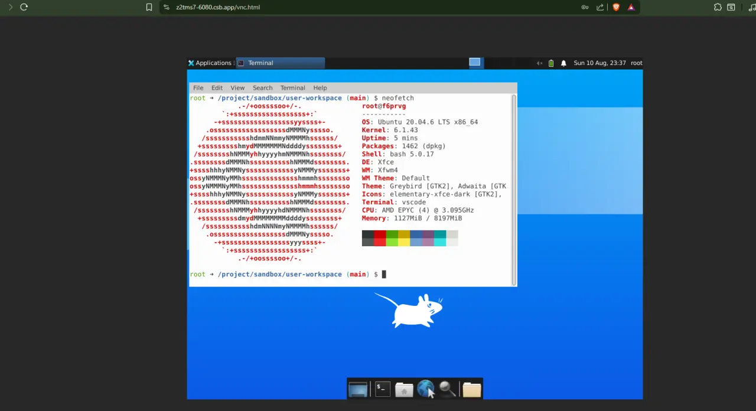
Task: Click the browser bookmark icon
Action: point(149,7)
